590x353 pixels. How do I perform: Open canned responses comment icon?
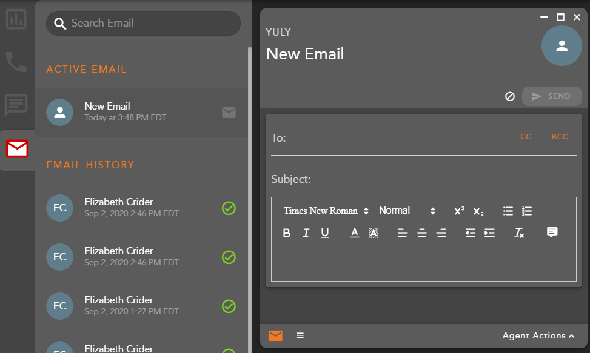552,232
